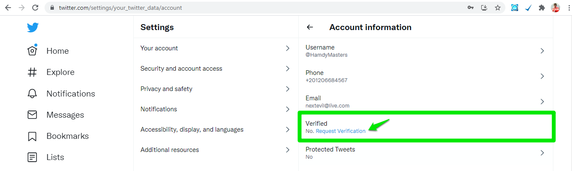Open Notifications in the left sidebar
Viewport: 572px width, 171px height.
(x=71, y=94)
